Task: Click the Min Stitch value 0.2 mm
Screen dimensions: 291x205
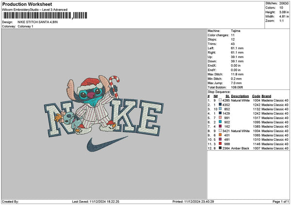Action: click(236, 79)
